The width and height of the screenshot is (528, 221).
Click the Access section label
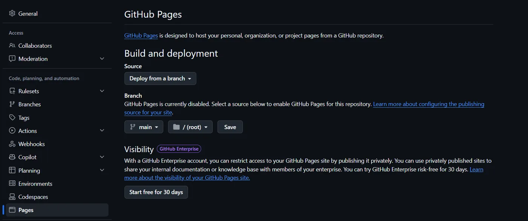(16, 33)
